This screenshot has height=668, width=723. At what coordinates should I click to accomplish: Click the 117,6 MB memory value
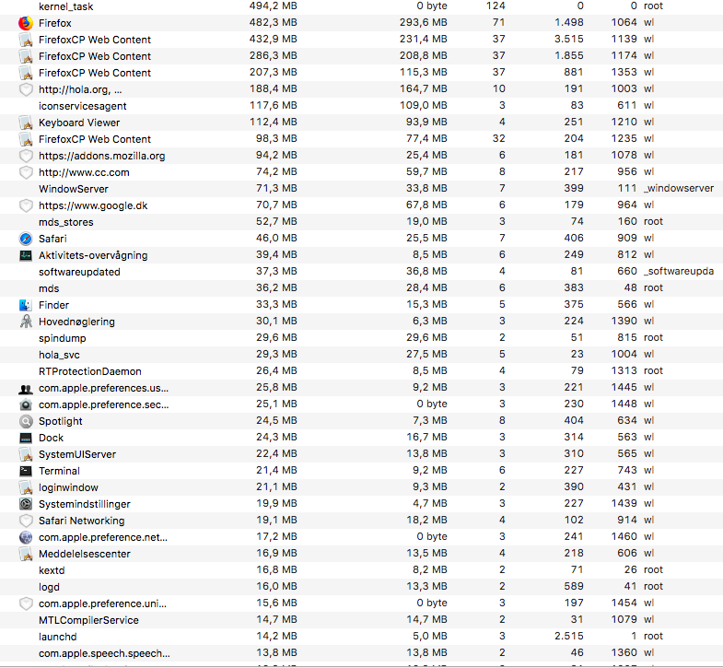coord(273,106)
